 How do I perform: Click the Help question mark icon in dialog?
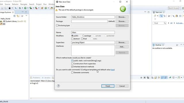point(58,86)
